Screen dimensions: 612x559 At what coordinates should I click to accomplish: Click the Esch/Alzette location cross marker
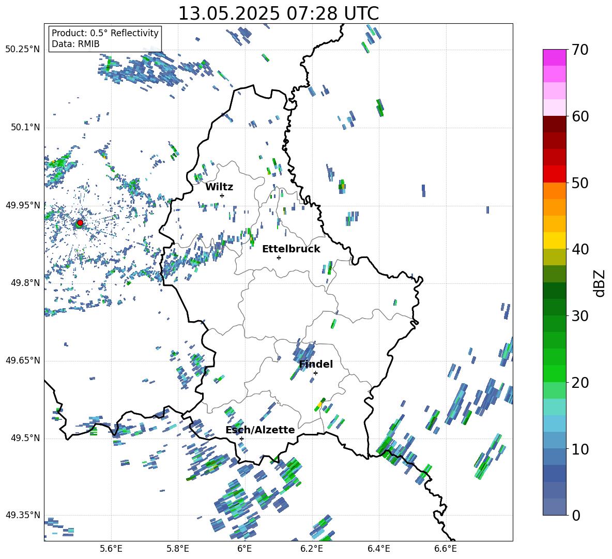click(241, 439)
